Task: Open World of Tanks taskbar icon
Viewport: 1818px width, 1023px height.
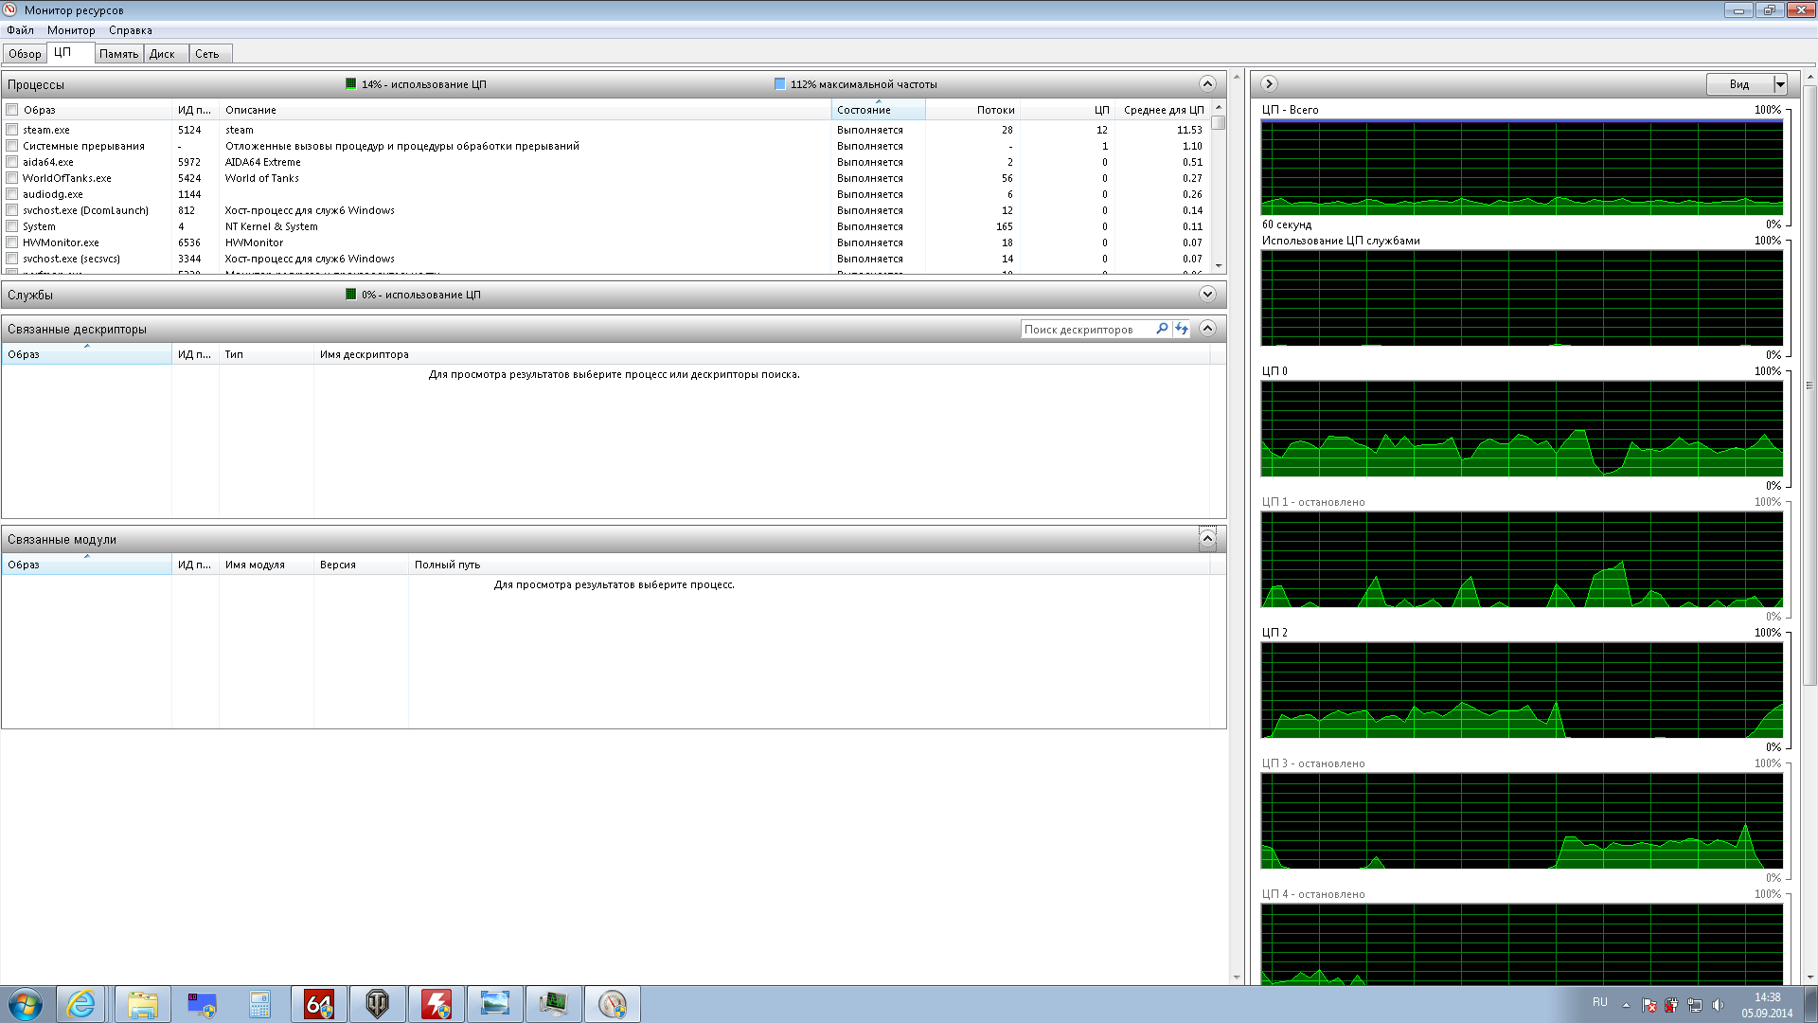Action: (x=378, y=1004)
